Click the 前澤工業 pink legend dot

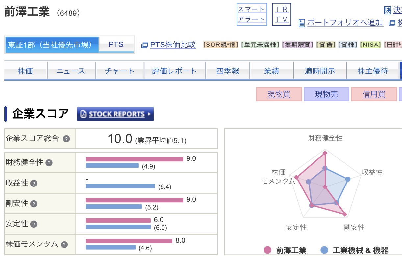268,250
